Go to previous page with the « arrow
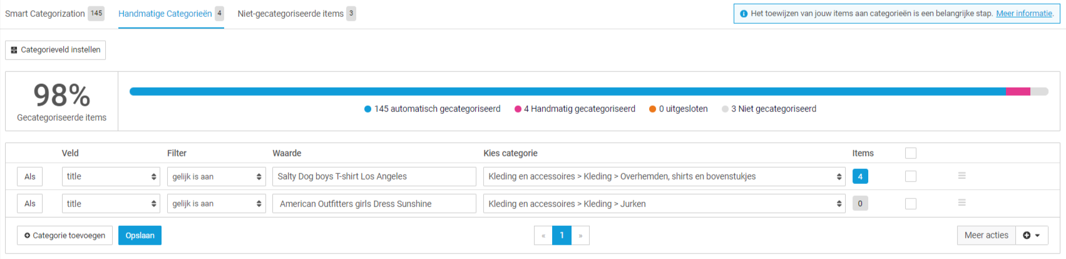 click(x=543, y=235)
